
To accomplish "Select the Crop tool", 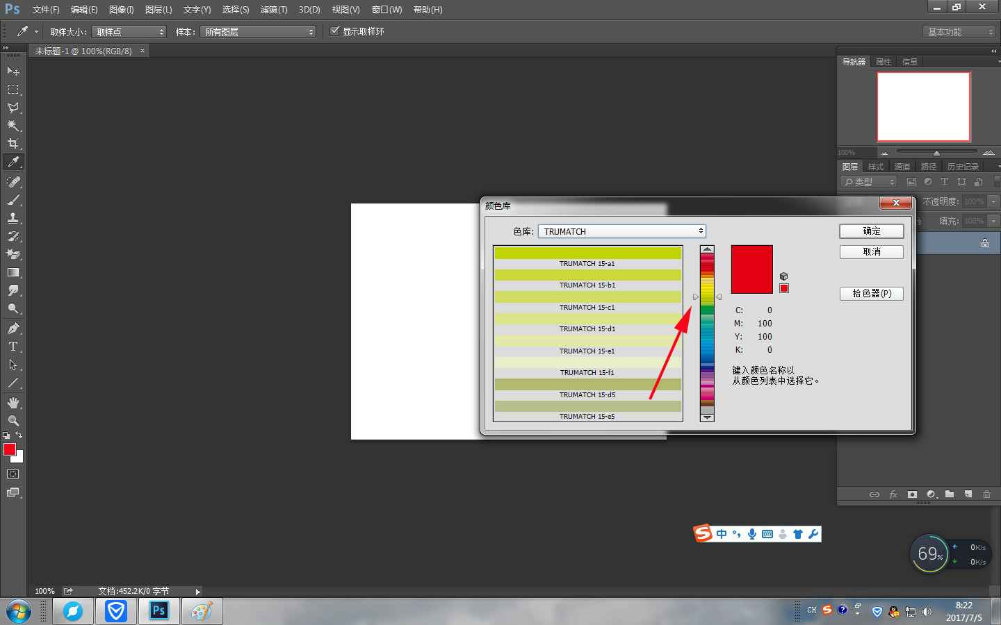I will coord(13,144).
